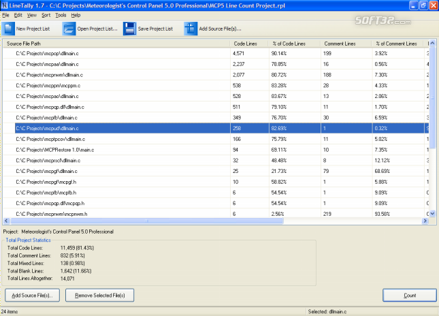Click the New Project List toolbar label
This screenshot has height=316, width=439.
point(33,29)
